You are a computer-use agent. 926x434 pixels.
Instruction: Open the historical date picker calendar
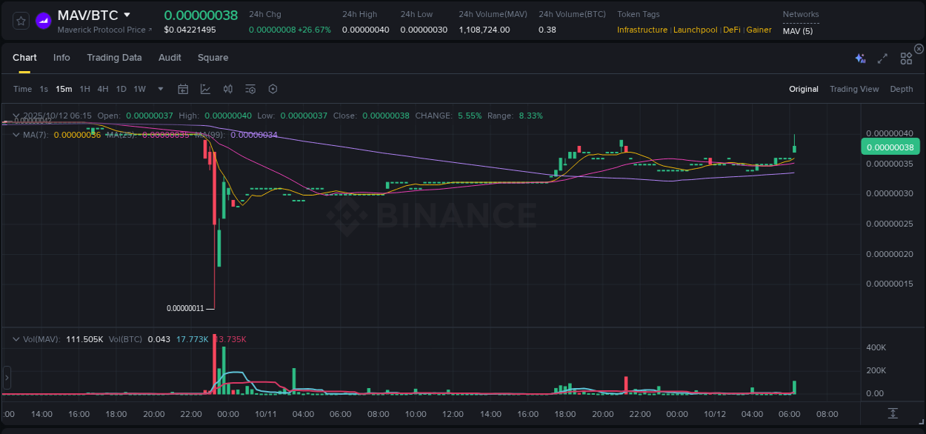point(183,89)
